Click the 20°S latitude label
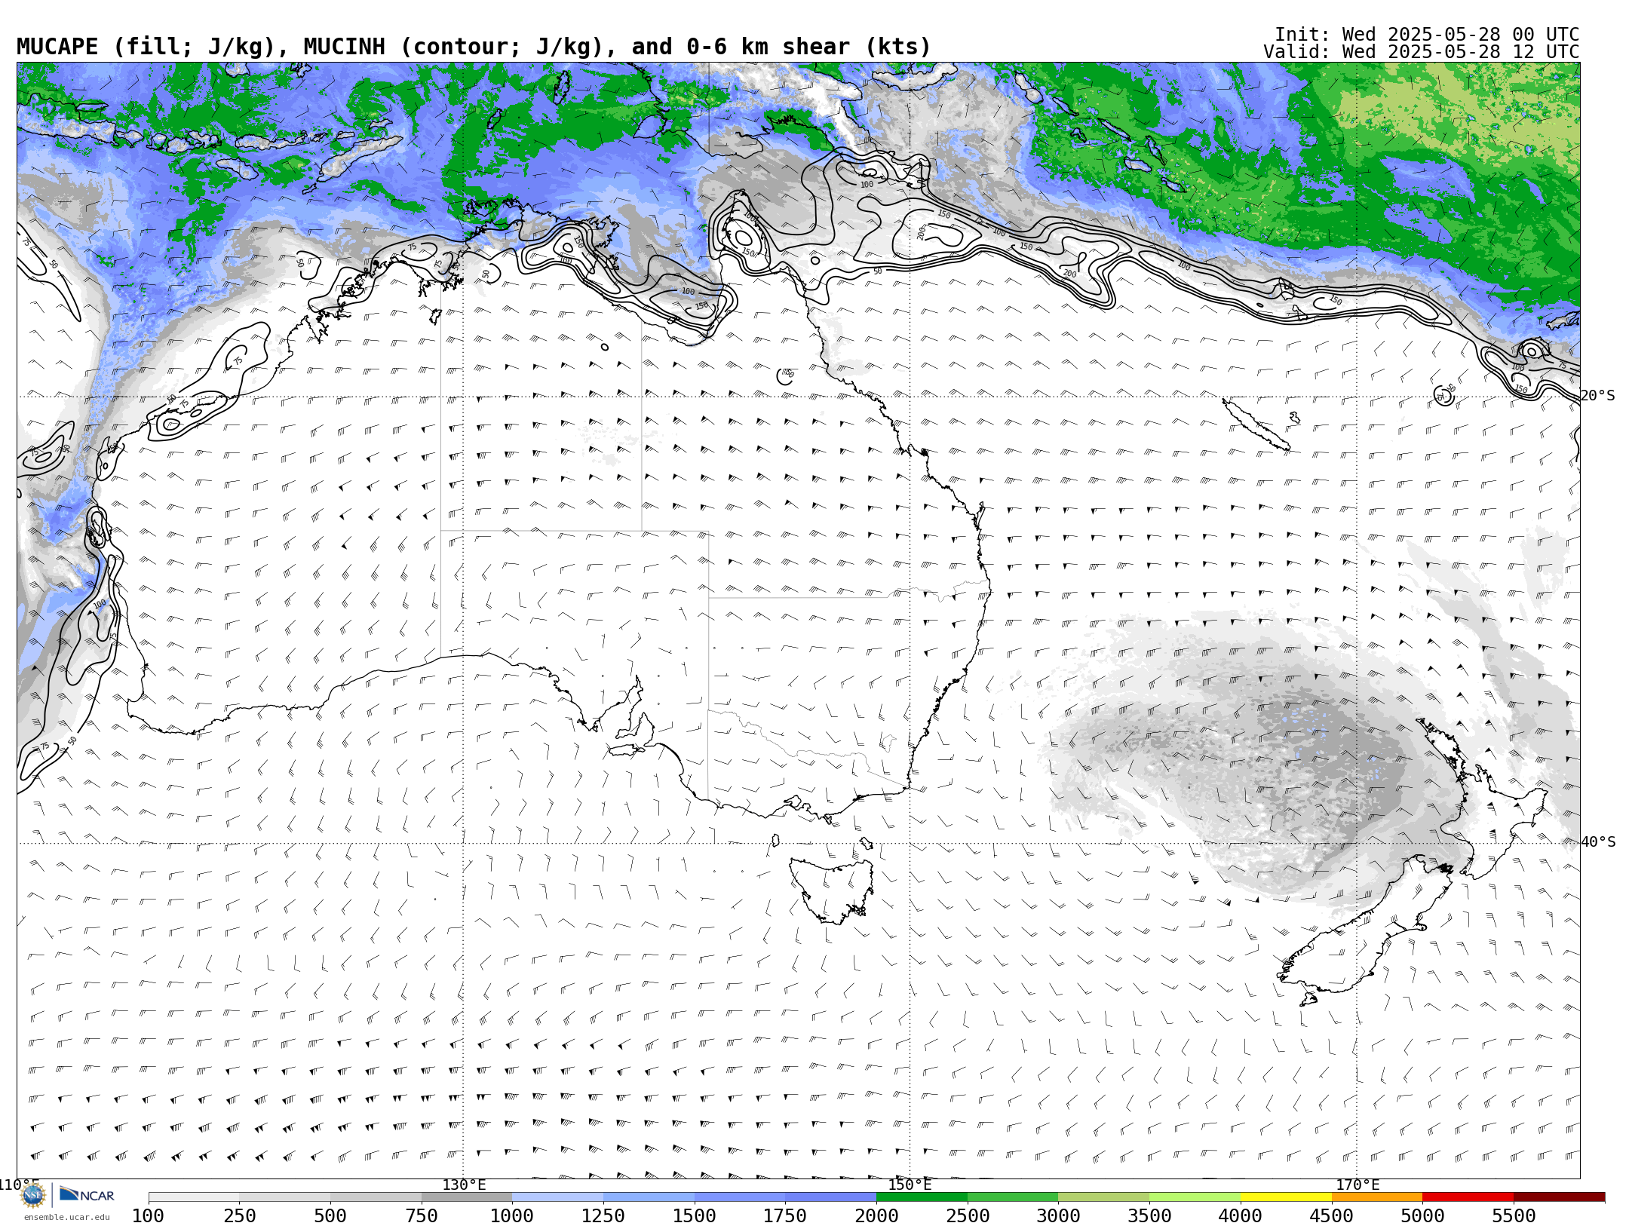The image size is (1629, 1226). point(1597,396)
